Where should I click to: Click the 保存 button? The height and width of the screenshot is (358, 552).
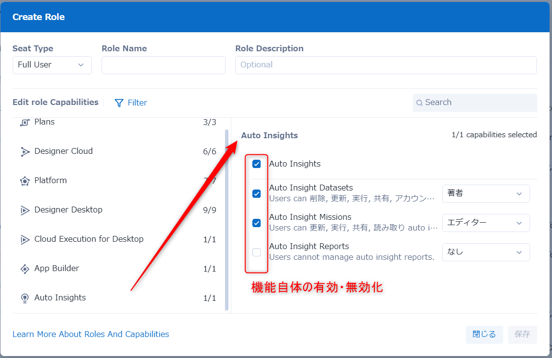click(x=522, y=335)
